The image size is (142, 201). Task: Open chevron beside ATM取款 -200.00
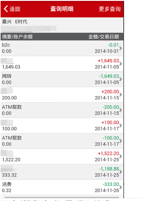[120, 110]
